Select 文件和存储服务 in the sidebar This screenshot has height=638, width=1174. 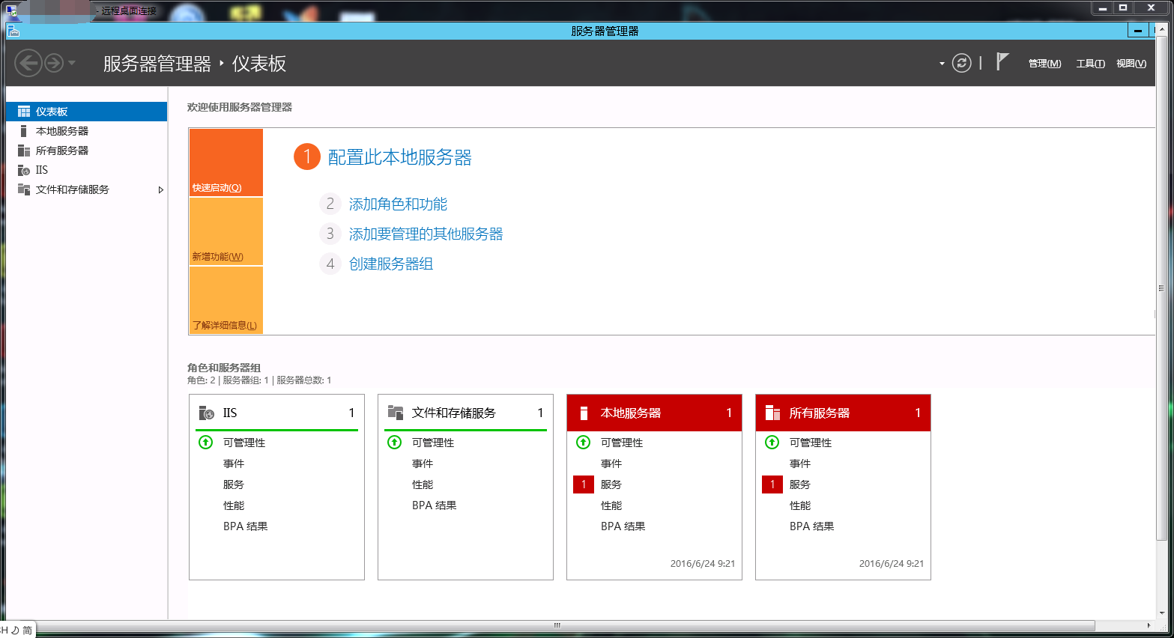[x=86, y=189]
